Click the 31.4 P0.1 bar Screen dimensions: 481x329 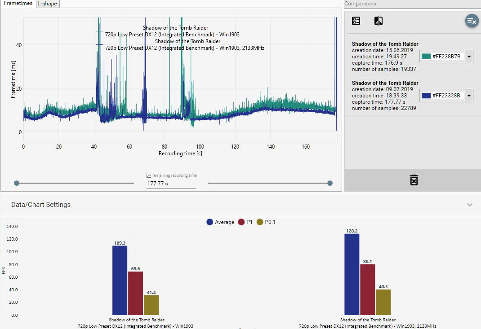[x=151, y=305]
